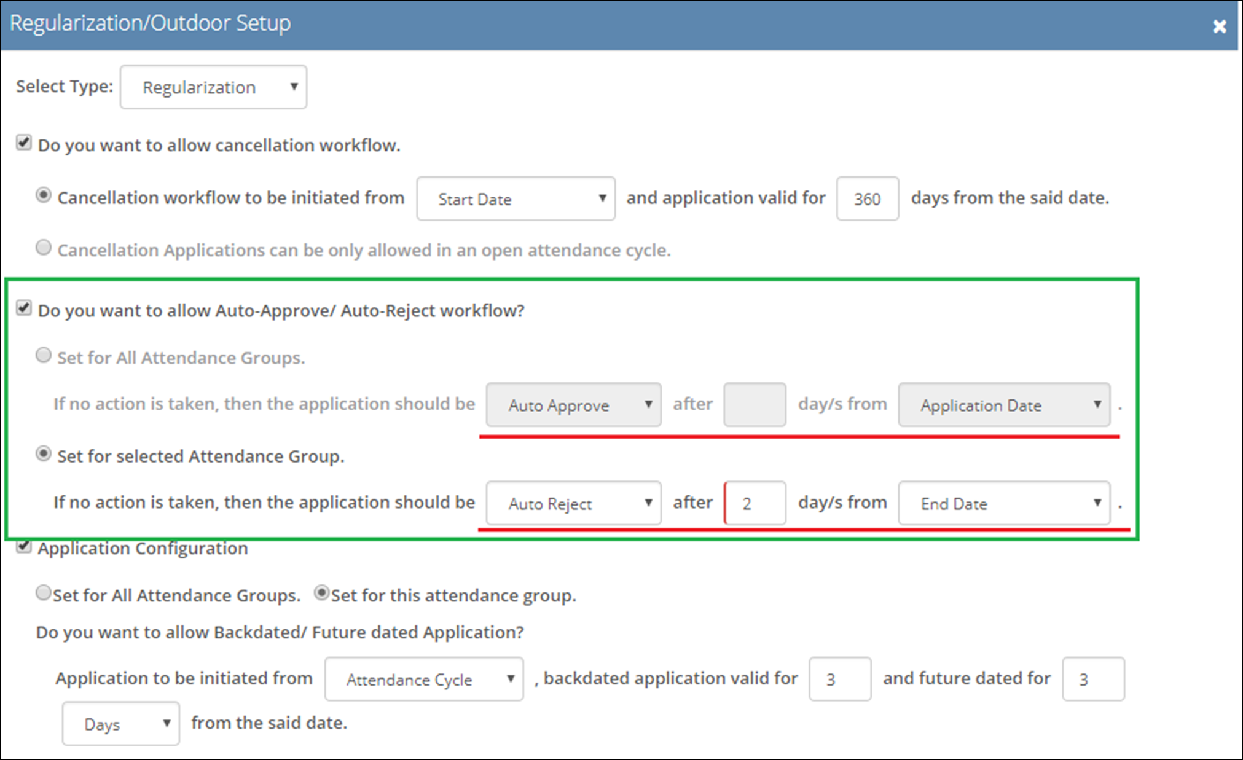
Task: Open the Auto Approve dropdown
Action: [573, 405]
